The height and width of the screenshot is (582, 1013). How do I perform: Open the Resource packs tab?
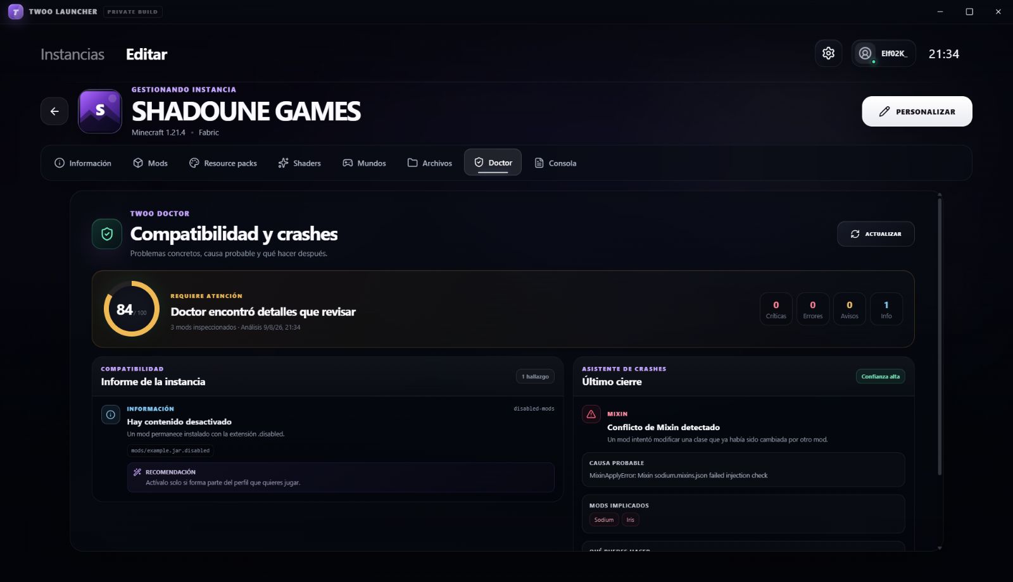pos(223,163)
